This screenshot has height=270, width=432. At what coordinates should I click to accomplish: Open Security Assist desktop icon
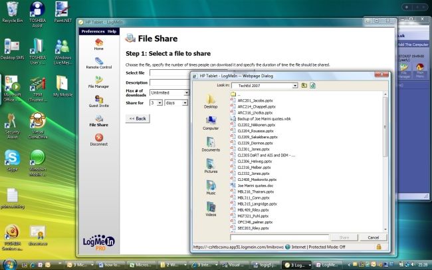point(12,126)
